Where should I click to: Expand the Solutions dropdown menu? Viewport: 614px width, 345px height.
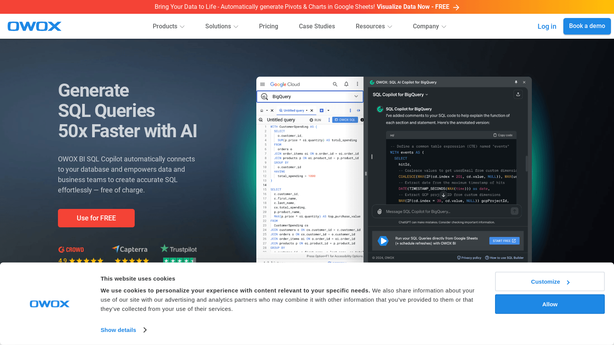click(222, 26)
